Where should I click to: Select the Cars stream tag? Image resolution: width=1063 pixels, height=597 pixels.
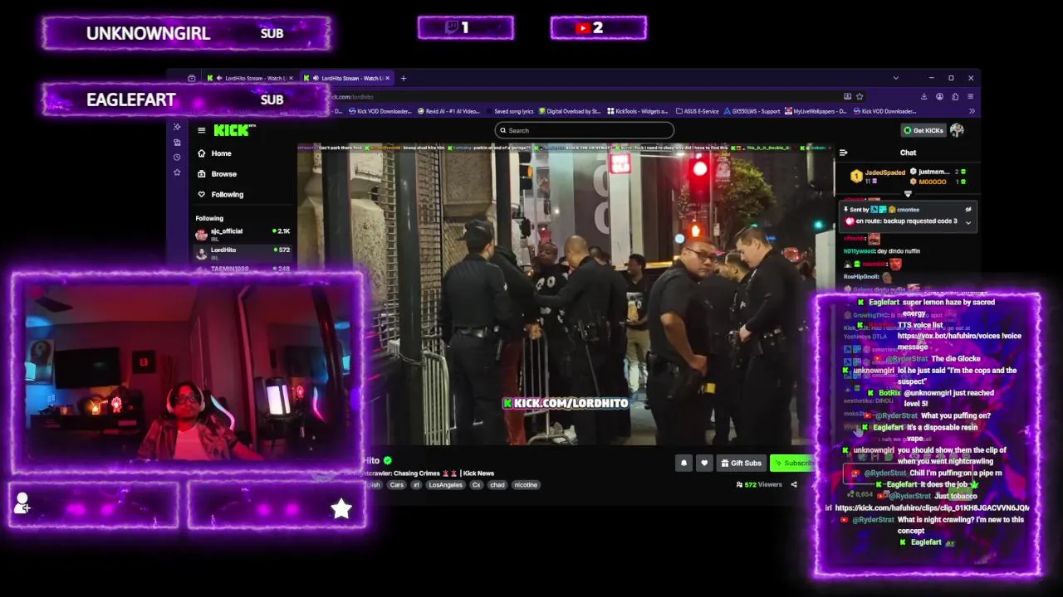tap(397, 485)
